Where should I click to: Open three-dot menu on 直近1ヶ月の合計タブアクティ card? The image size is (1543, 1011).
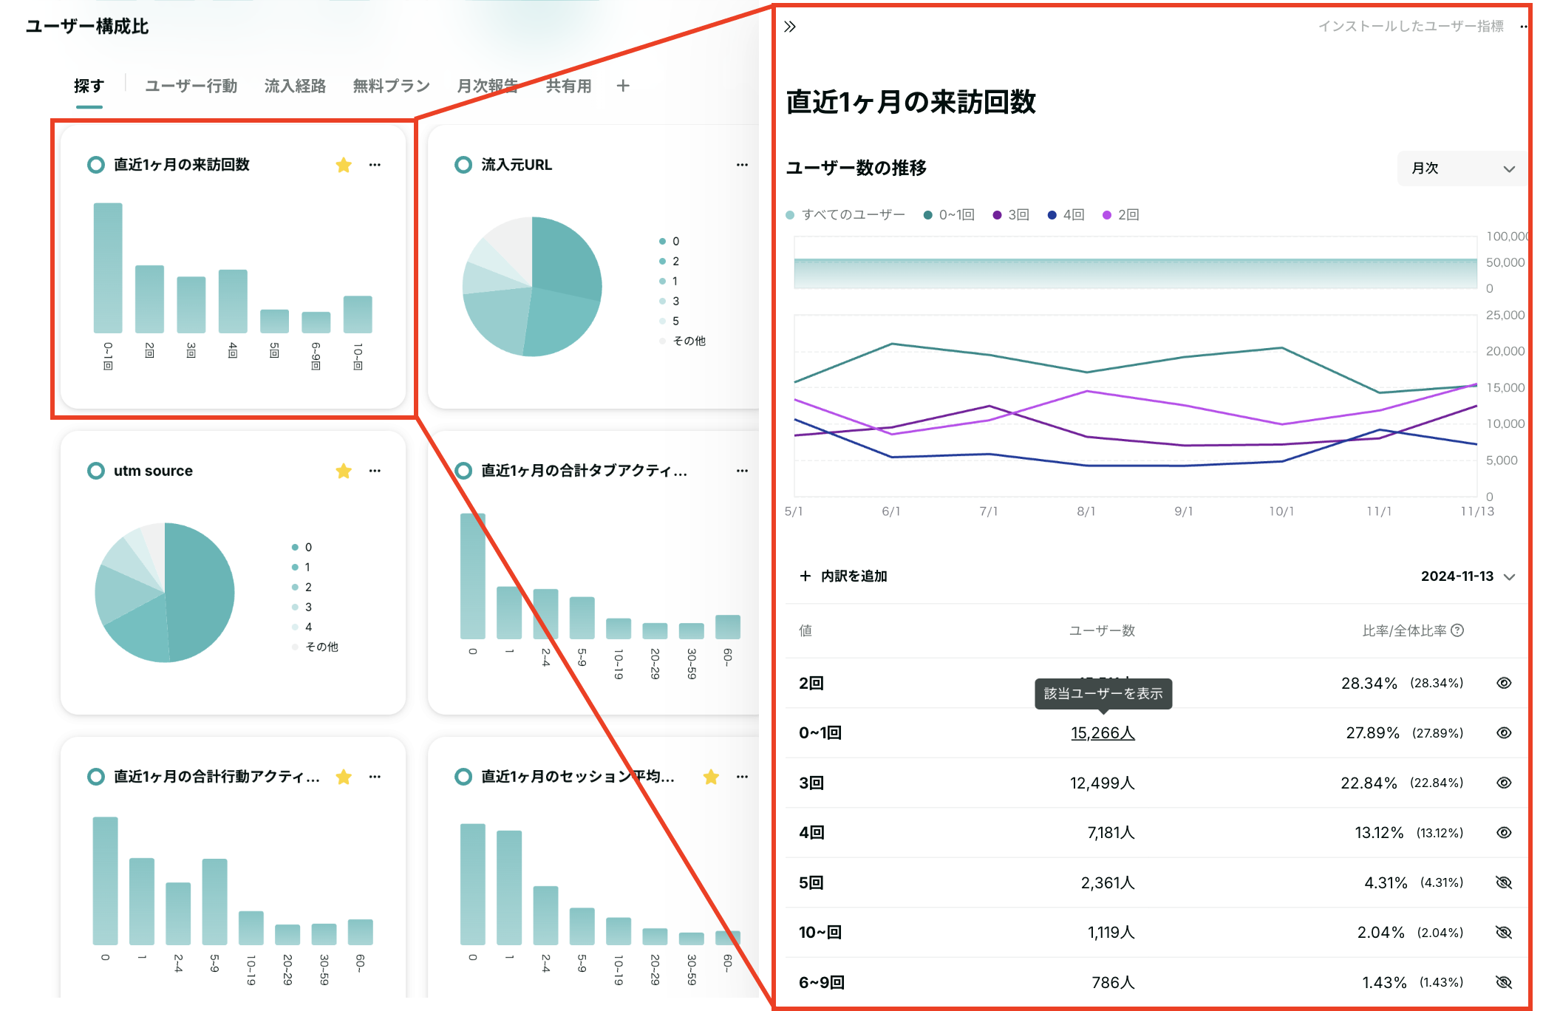click(x=742, y=471)
